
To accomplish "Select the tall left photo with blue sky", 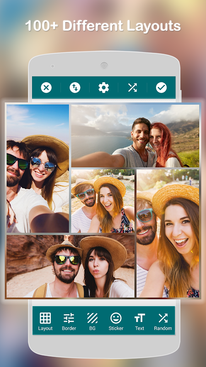I will pyautogui.click(x=38, y=168).
